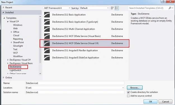Enable Add to source control checkbox
Screen dimensions: 175x105
(128, 96)
